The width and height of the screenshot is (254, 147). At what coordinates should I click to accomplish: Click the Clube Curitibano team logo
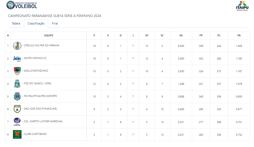(17, 134)
